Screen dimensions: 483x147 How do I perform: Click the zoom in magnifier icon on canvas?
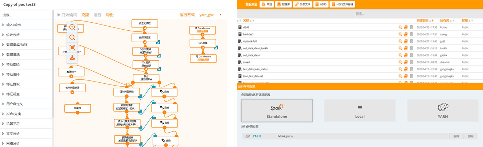pos(72,27)
